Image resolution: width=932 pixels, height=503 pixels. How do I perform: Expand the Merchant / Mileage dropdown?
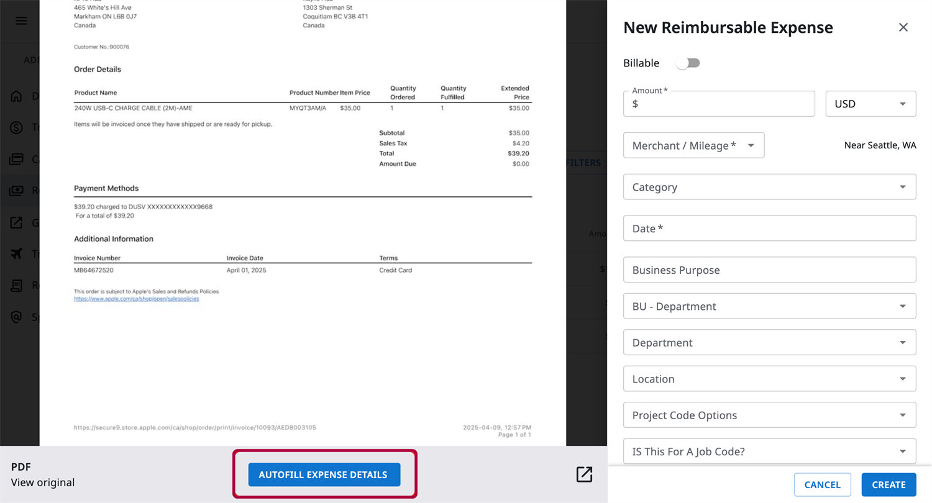click(693, 145)
